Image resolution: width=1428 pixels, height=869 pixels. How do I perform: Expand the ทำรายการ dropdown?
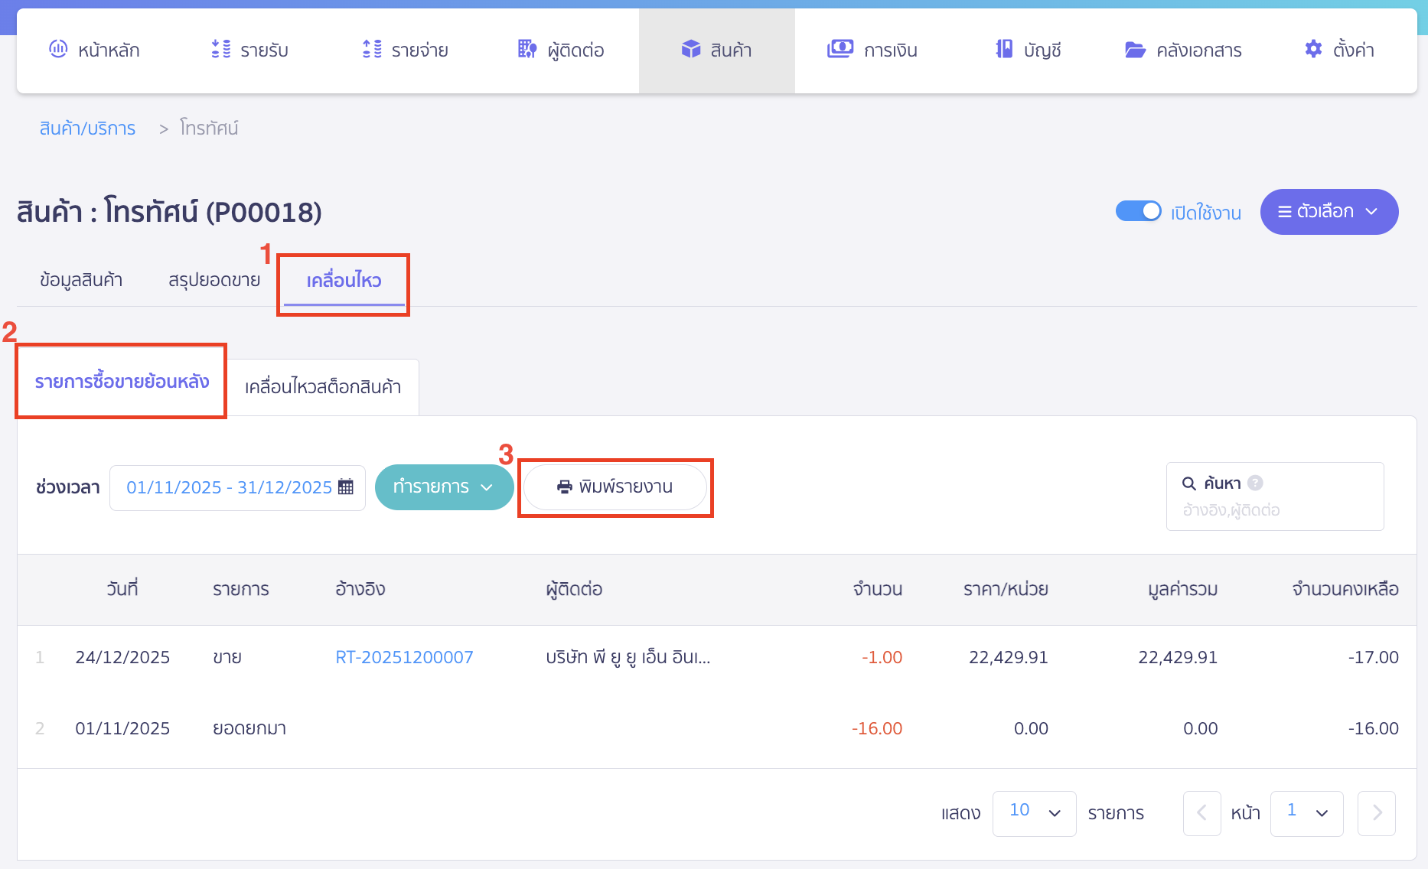click(x=444, y=487)
